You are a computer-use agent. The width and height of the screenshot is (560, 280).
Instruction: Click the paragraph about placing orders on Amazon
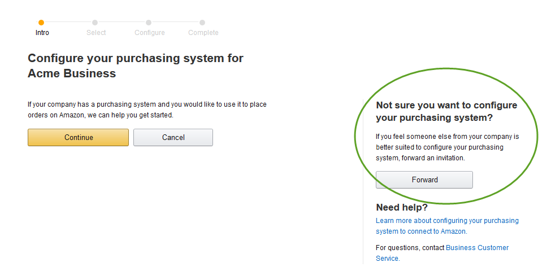(147, 110)
